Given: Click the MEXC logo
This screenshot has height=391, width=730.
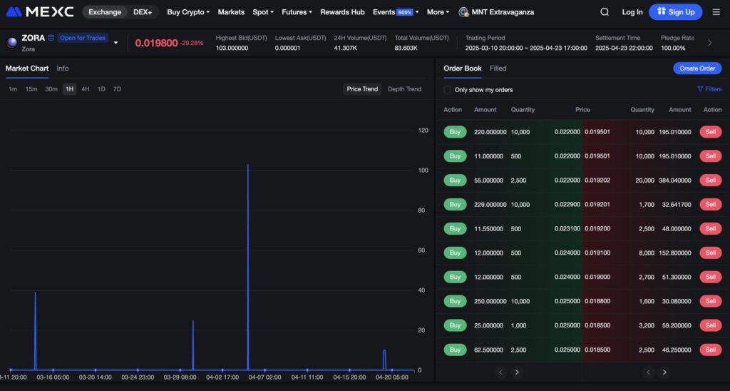Looking at the screenshot, I should [40, 11].
